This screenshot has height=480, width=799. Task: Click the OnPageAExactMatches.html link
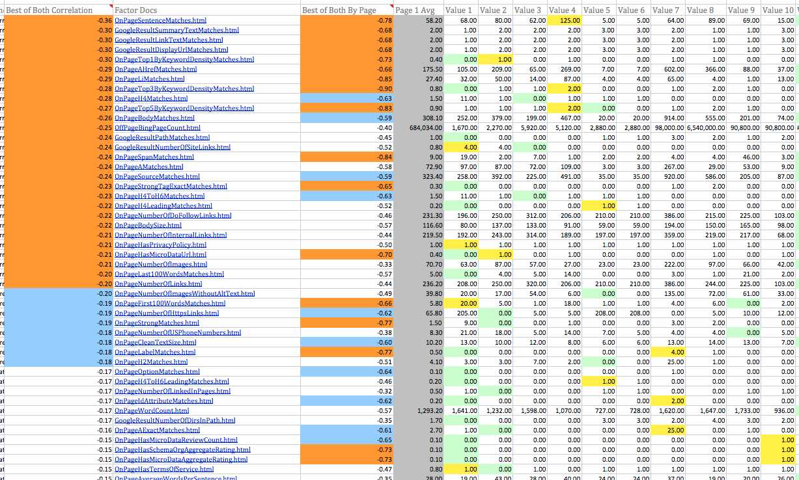(x=157, y=431)
